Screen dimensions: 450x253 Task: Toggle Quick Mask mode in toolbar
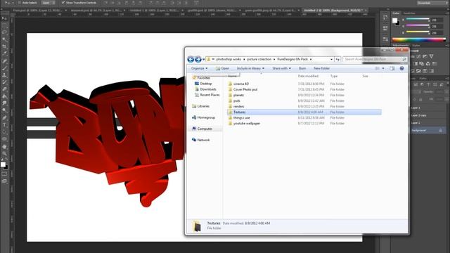[x=4, y=174]
